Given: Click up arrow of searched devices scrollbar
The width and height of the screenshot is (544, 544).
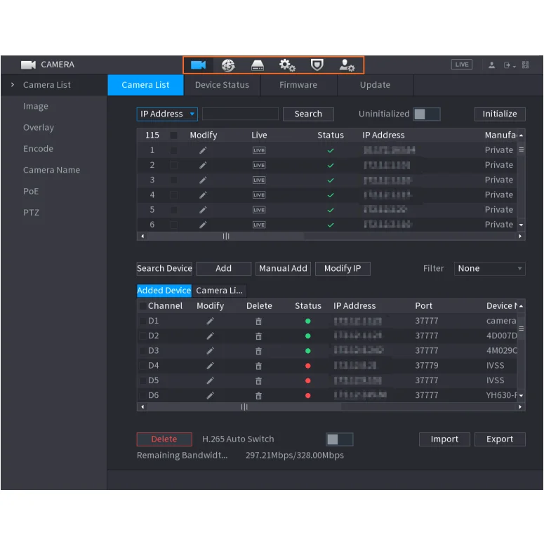Looking at the screenshot, I should coord(521,135).
